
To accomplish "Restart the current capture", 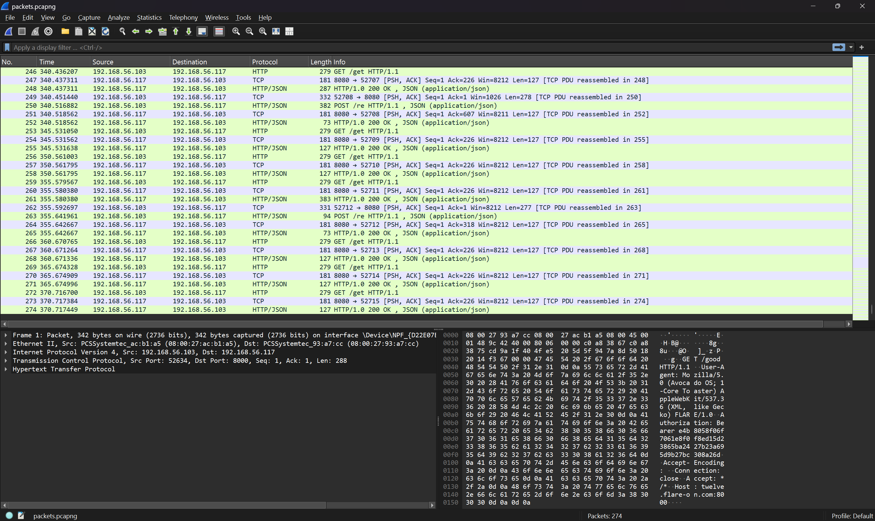I will pyautogui.click(x=35, y=31).
